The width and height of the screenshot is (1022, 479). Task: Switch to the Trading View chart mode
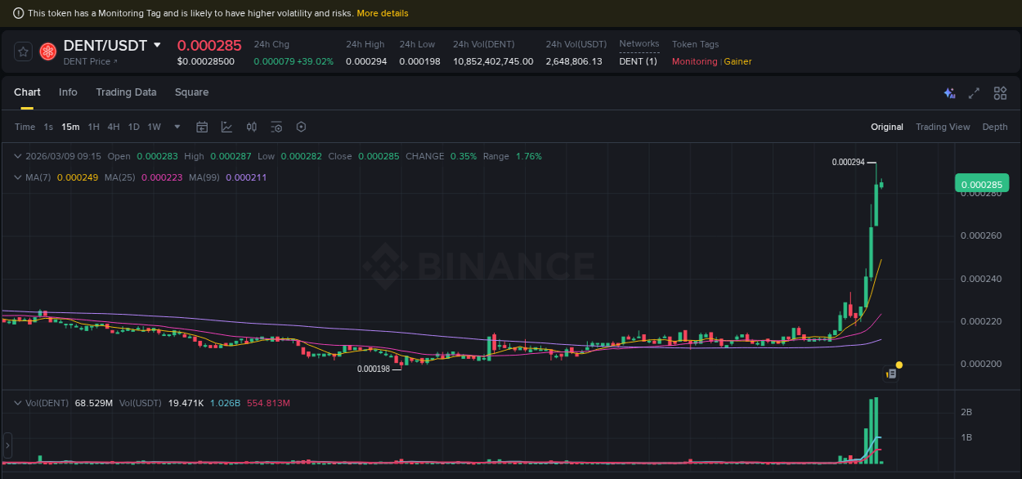(x=943, y=127)
